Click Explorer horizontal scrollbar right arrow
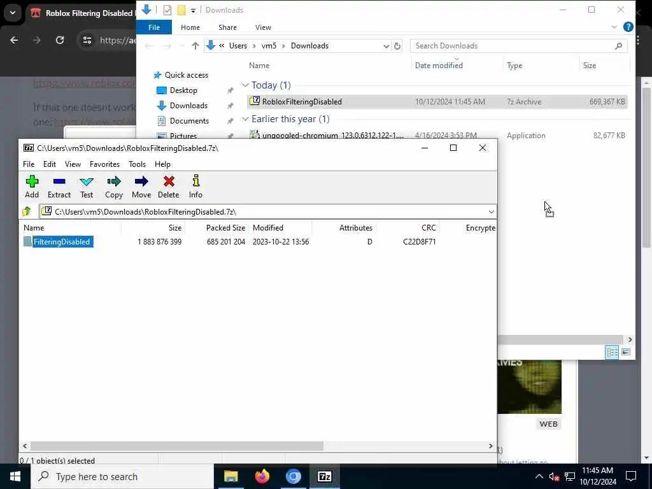 coord(630,340)
